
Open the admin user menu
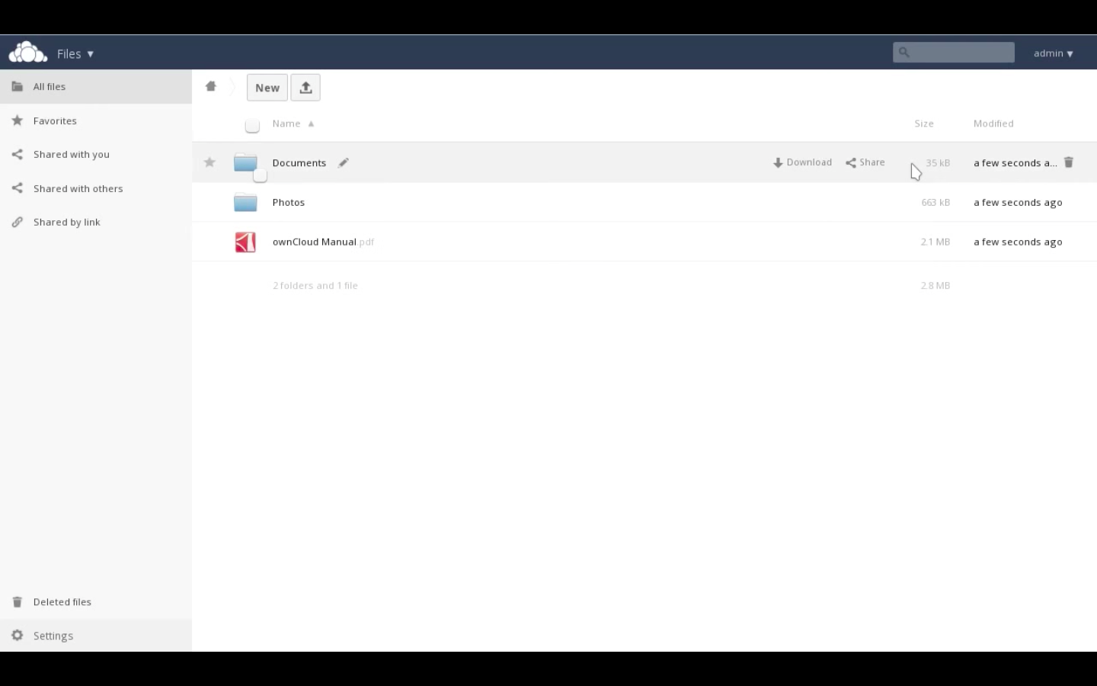pyautogui.click(x=1053, y=53)
